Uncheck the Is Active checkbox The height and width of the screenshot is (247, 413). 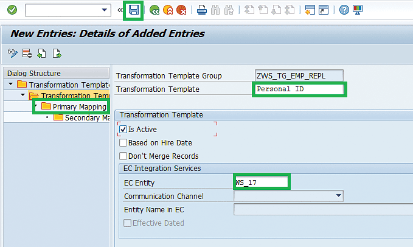(x=123, y=130)
